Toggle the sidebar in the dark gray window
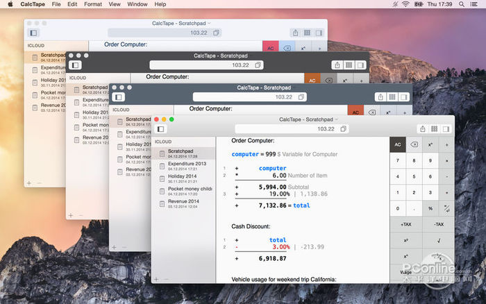Viewport: 486px width, 304px height. pos(75,65)
